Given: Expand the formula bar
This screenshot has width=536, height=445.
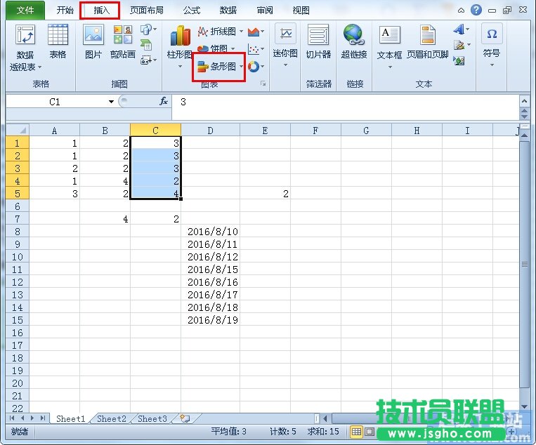Looking at the screenshot, I should point(524,101).
